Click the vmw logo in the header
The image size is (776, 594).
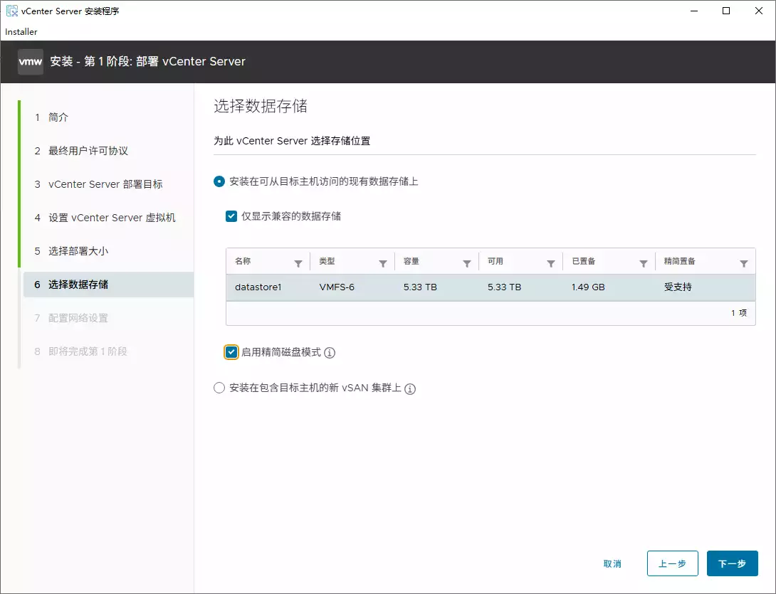tap(30, 61)
